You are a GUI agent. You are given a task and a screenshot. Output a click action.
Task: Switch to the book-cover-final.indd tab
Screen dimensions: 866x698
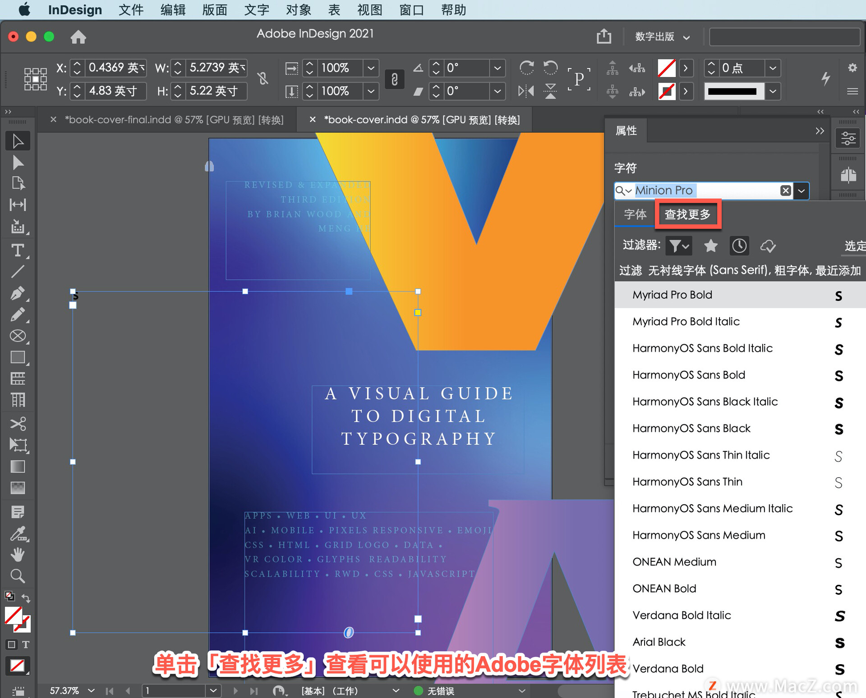pyautogui.click(x=174, y=119)
